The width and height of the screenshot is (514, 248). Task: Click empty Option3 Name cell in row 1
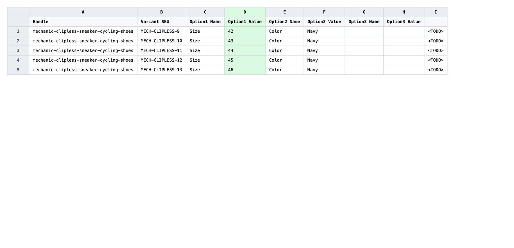coord(364,31)
